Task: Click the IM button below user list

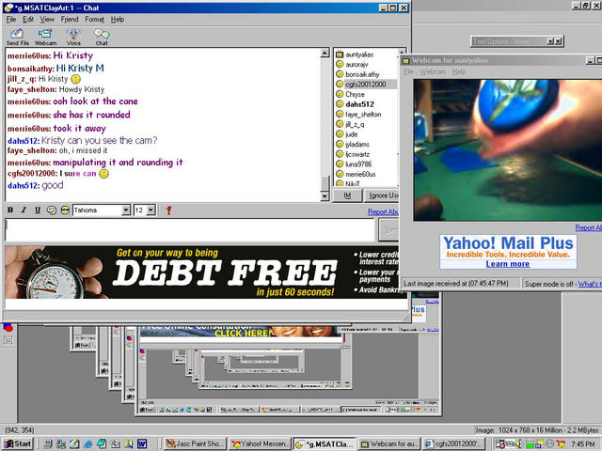Action: point(347,195)
